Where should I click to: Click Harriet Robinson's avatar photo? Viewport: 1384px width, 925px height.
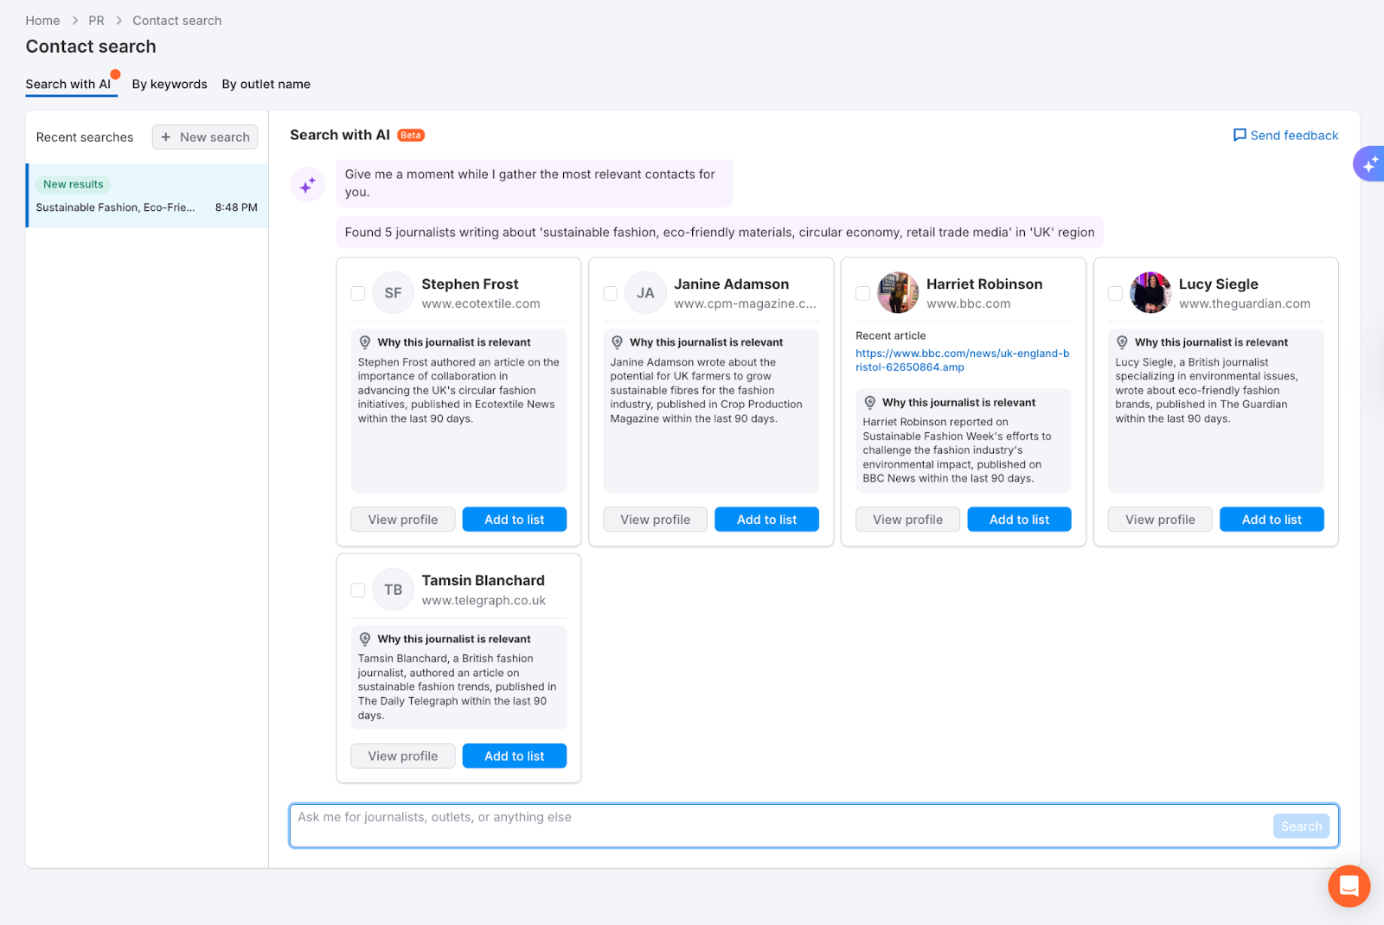[x=898, y=293]
